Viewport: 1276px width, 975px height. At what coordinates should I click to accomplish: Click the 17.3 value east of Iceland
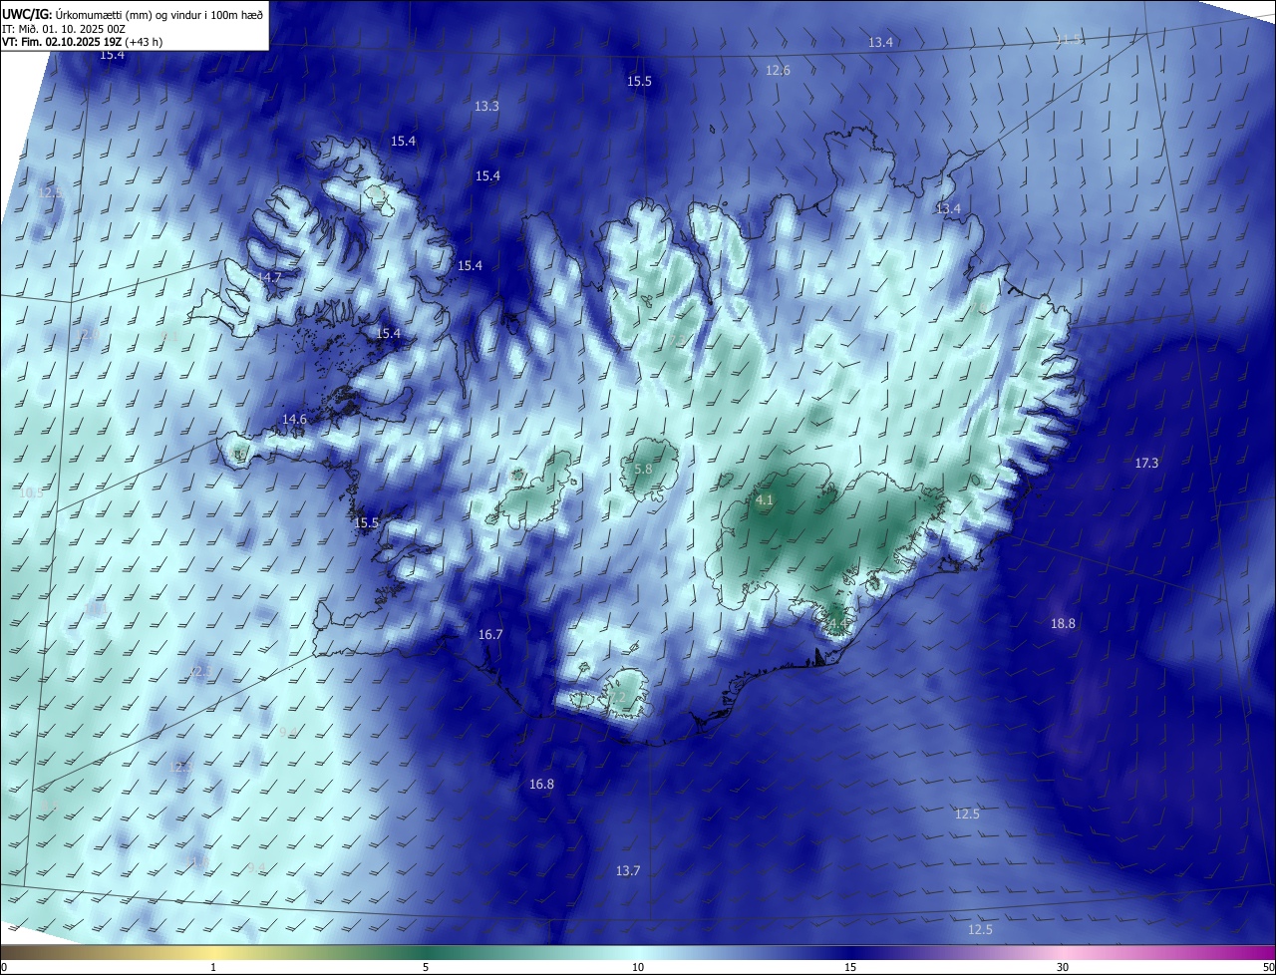1146,463
